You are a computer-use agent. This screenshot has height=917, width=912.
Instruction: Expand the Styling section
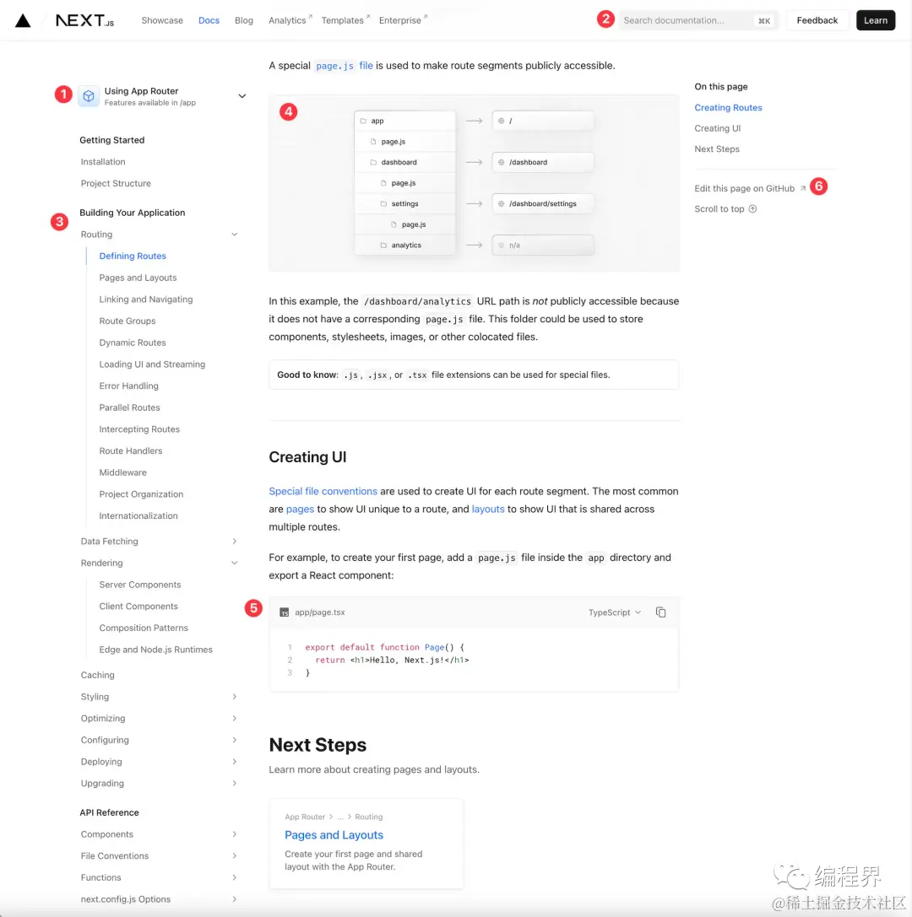234,697
